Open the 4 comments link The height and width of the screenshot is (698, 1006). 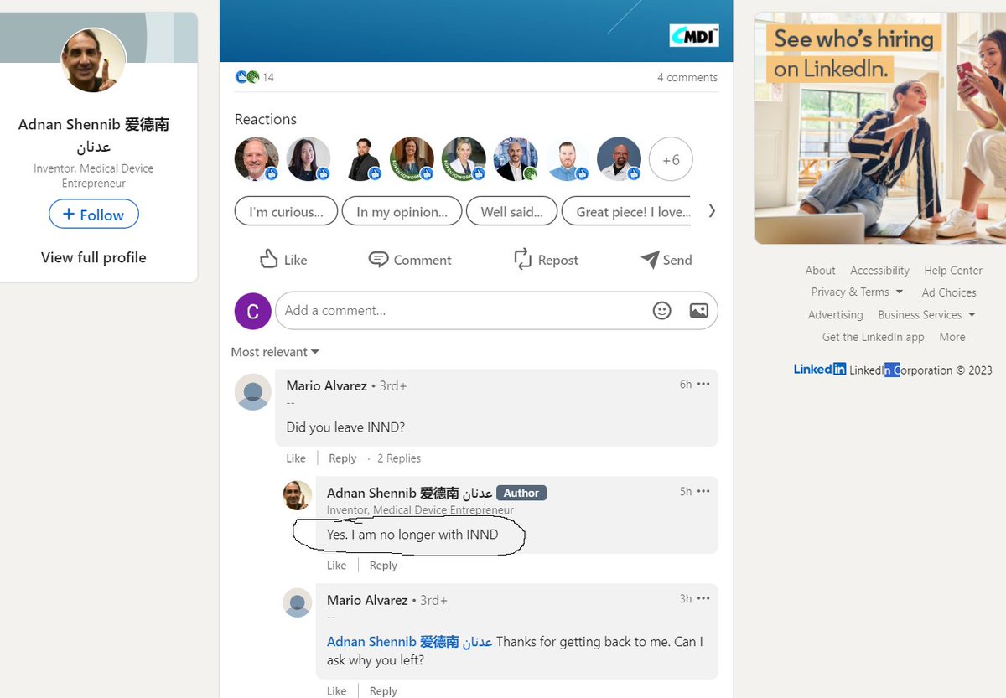click(687, 77)
